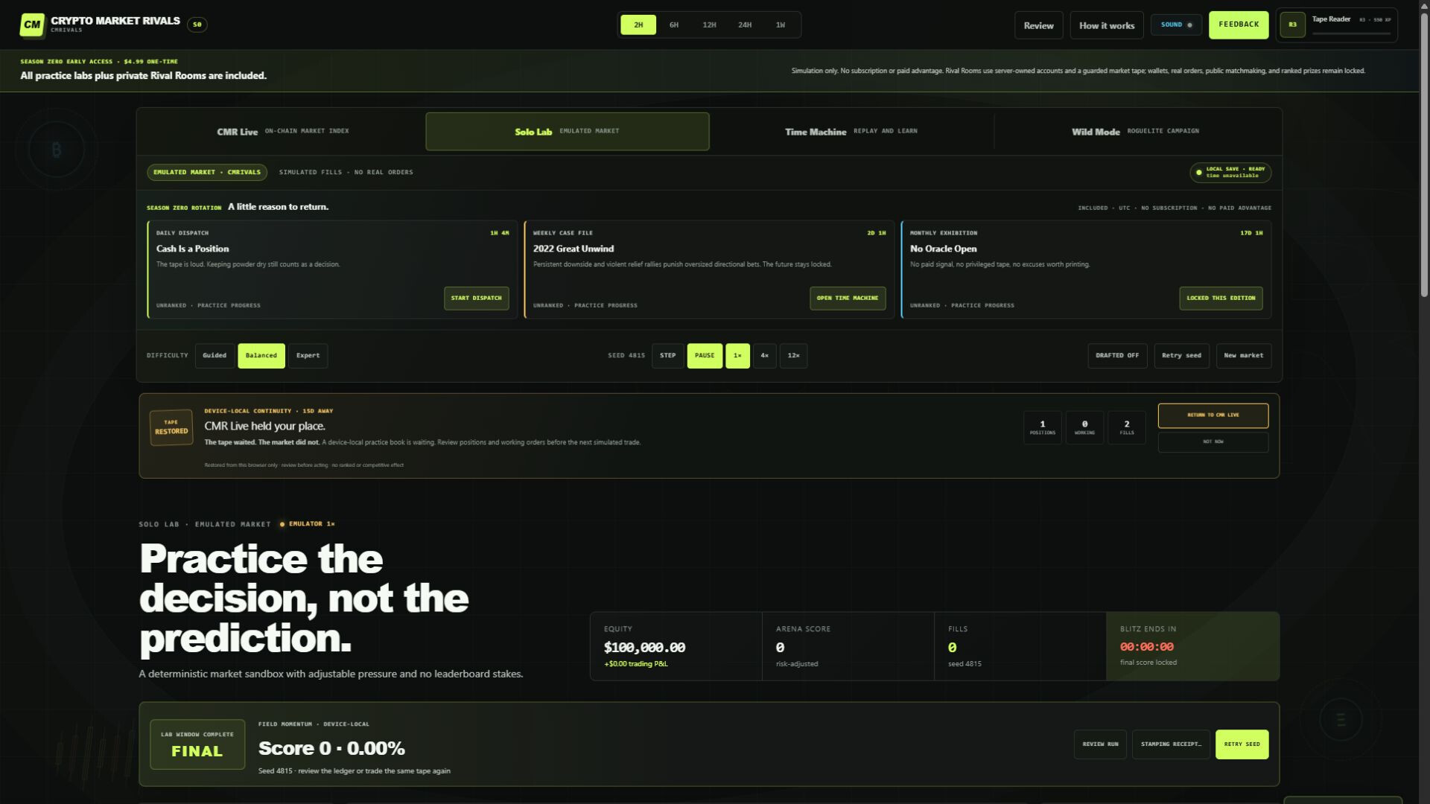This screenshot has height=804, width=1430.
Task: Toggle the Sound switch
Action: point(1176,25)
